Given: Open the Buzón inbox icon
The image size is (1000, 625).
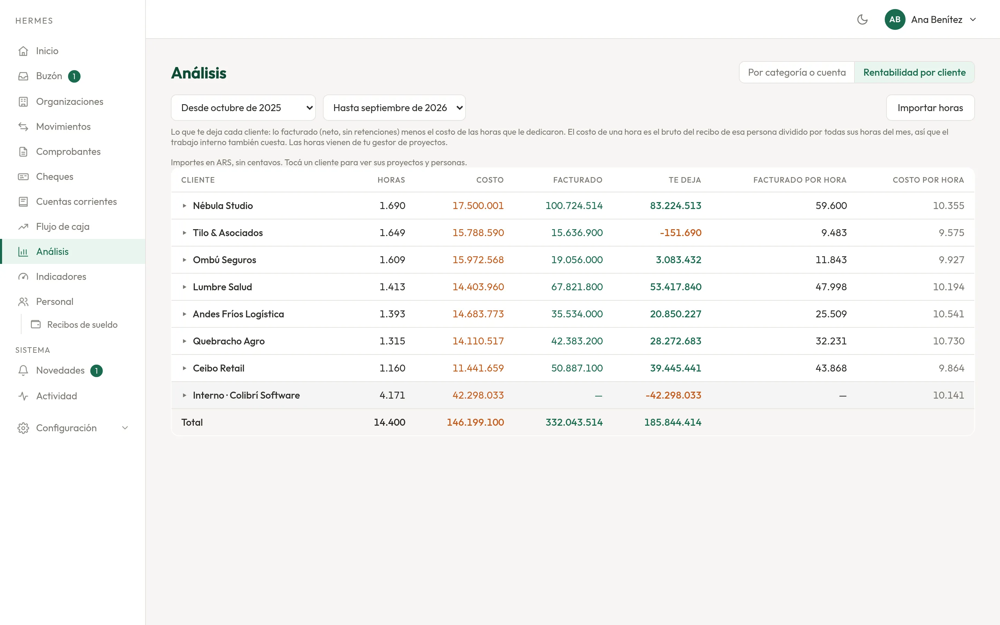Looking at the screenshot, I should tap(23, 76).
